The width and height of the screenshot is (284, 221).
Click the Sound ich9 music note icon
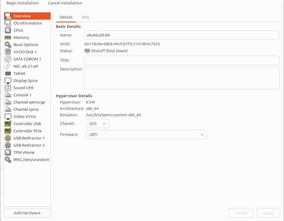[x=8, y=88]
